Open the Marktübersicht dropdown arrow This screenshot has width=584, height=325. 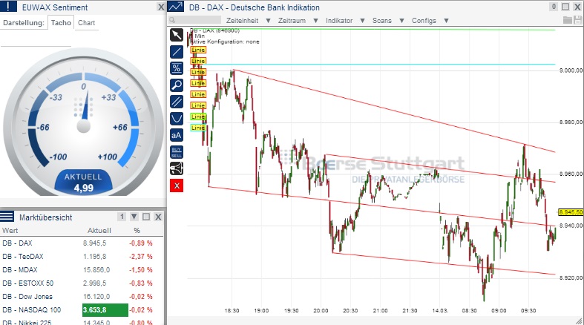pos(134,217)
